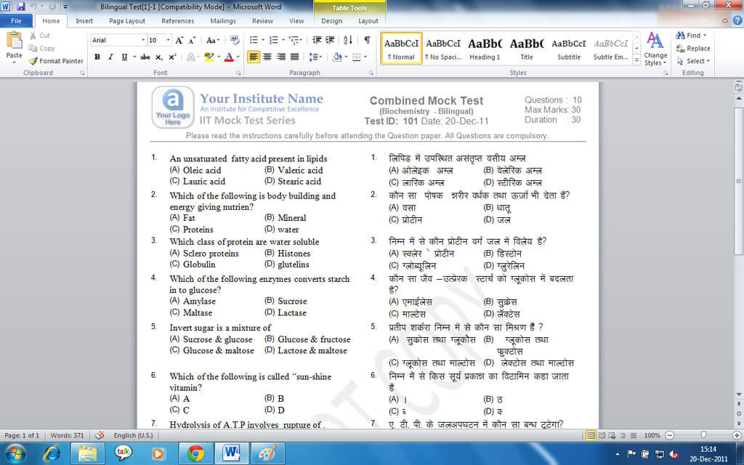Expand the Select dropdown in Editing

tap(693, 61)
